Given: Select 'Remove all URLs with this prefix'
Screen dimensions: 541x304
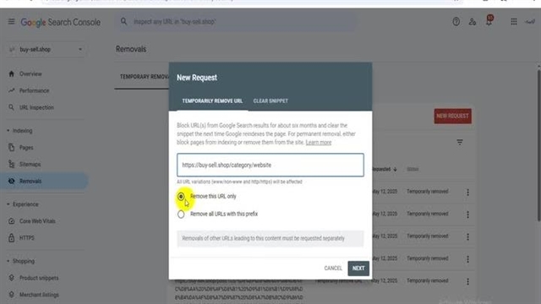Looking at the screenshot, I should (181, 214).
